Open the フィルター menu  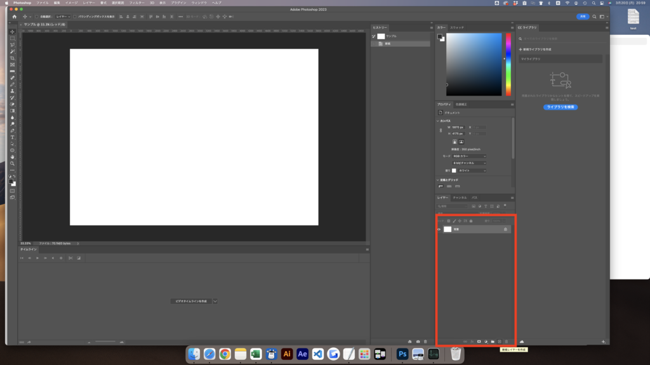136,3
